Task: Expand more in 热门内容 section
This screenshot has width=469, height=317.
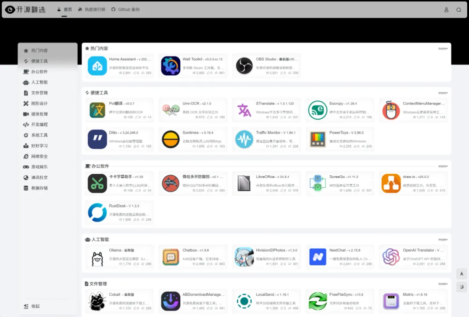Action: click(443, 49)
